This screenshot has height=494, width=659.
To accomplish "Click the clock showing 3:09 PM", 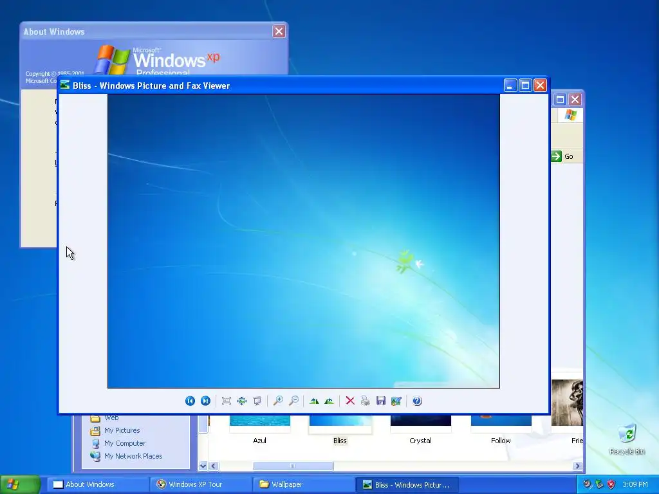I will [x=635, y=484].
